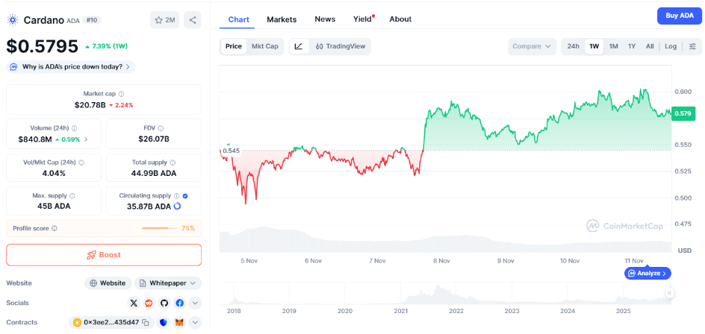This screenshot has height=334, width=705.
Task: Open Cardano's X (Twitter) social link
Action: tap(134, 303)
